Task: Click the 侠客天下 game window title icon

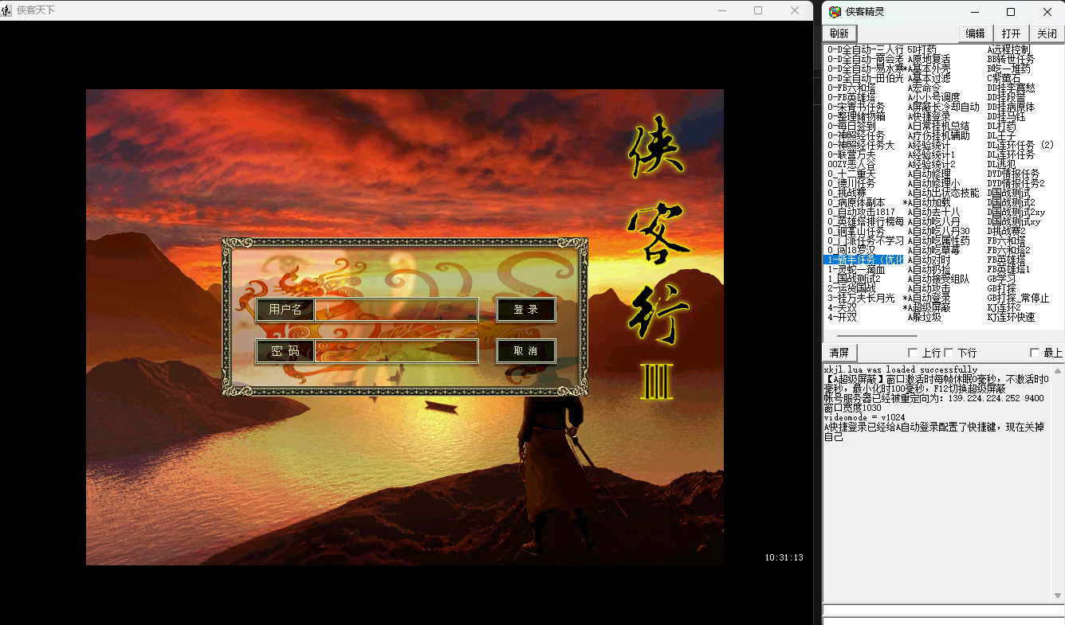Action: (7, 10)
